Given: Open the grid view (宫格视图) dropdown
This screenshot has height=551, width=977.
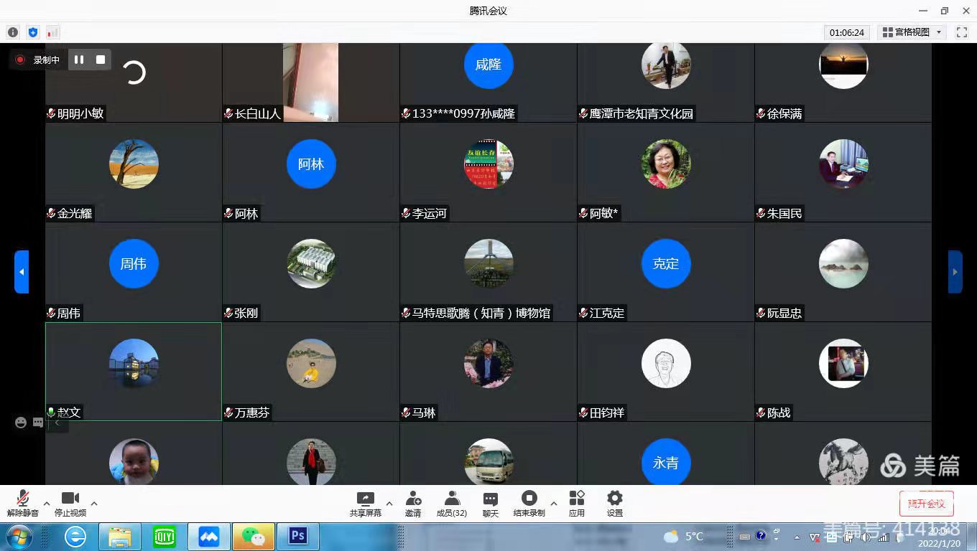Looking at the screenshot, I should pos(912,32).
